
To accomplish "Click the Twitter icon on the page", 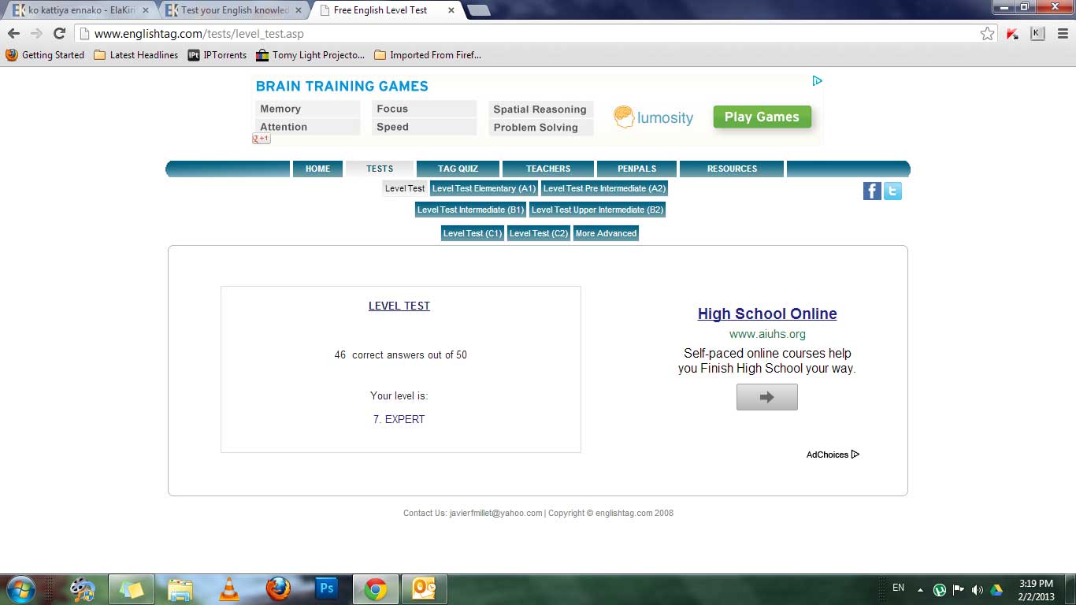I will (892, 191).
